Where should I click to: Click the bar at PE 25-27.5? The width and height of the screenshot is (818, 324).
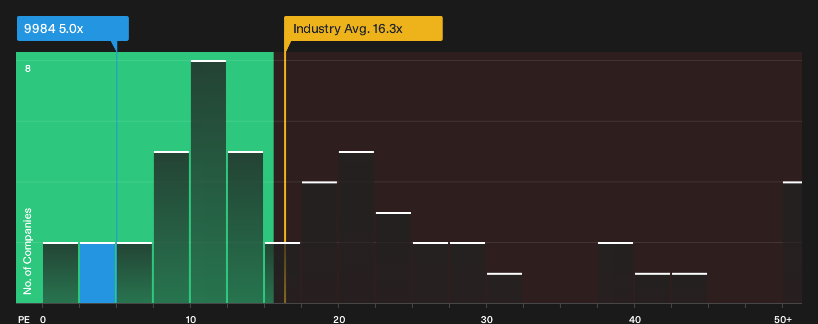pyautogui.click(x=430, y=273)
